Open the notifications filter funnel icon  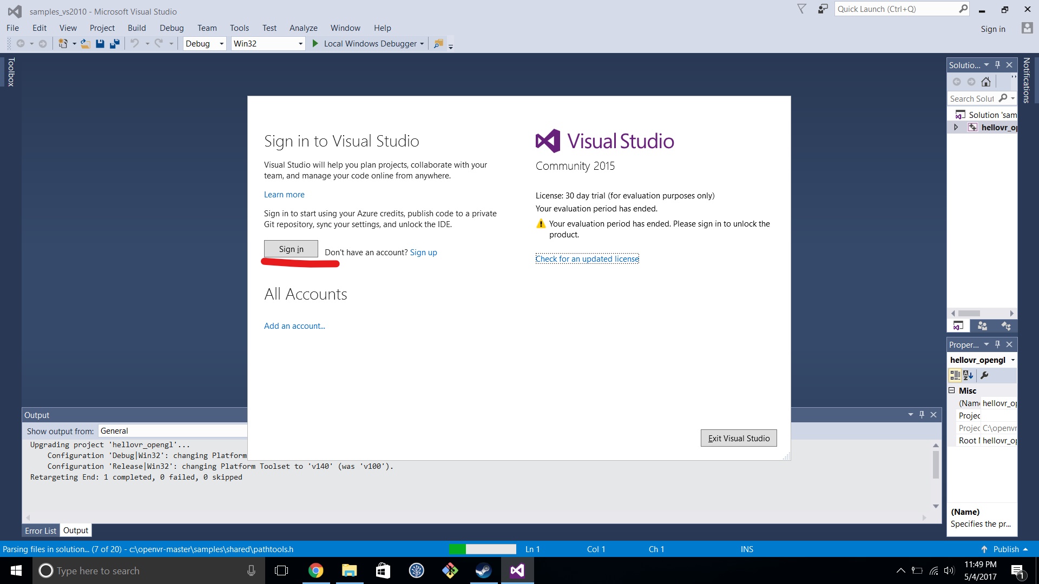coord(802,9)
